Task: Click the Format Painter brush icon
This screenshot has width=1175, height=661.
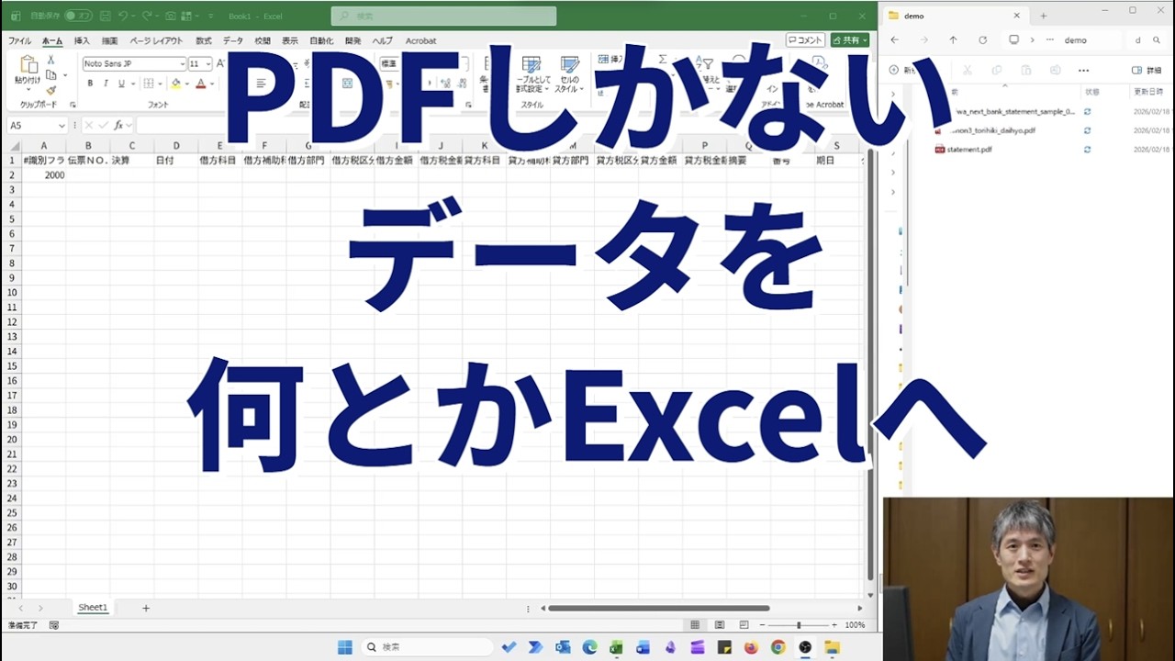Action: (x=50, y=90)
